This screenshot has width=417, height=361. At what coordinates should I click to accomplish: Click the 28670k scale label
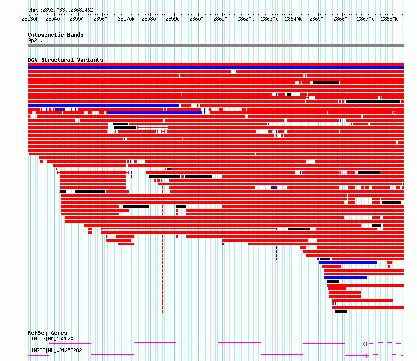[x=365, y=19]
